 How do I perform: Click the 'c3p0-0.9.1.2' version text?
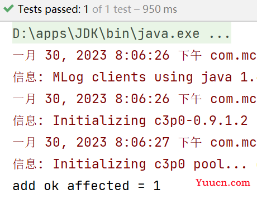(201, 120)
